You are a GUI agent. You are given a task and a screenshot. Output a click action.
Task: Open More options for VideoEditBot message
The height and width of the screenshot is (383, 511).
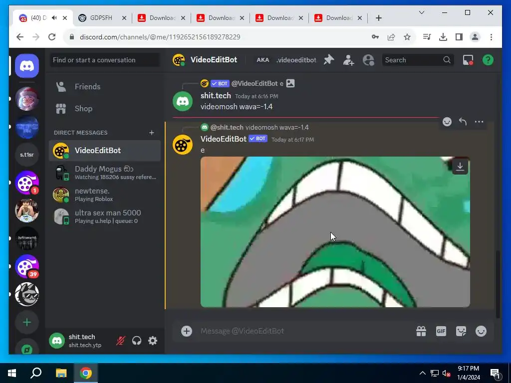tap(479, 122)
